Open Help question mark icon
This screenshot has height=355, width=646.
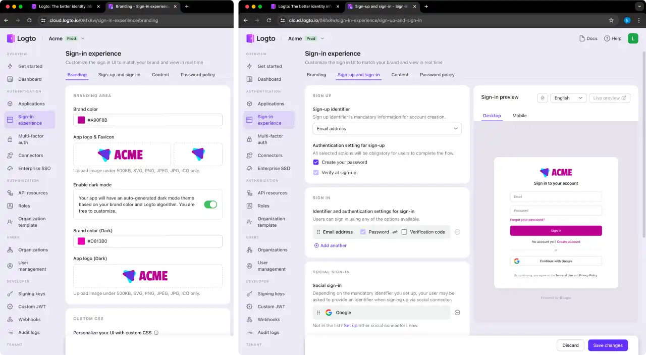tap(607, 38)
